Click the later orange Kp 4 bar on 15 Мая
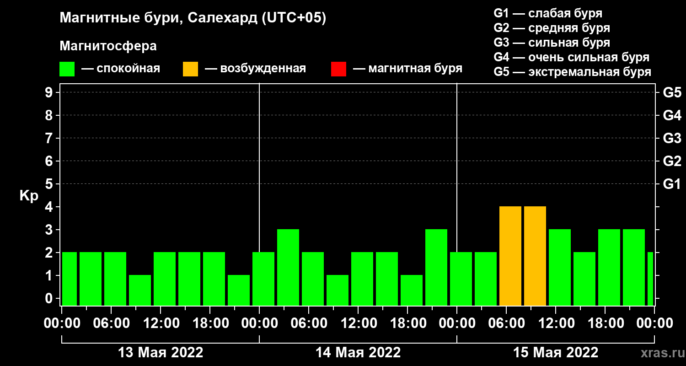This screenshot has height=366, width=686. pos(535,256)
